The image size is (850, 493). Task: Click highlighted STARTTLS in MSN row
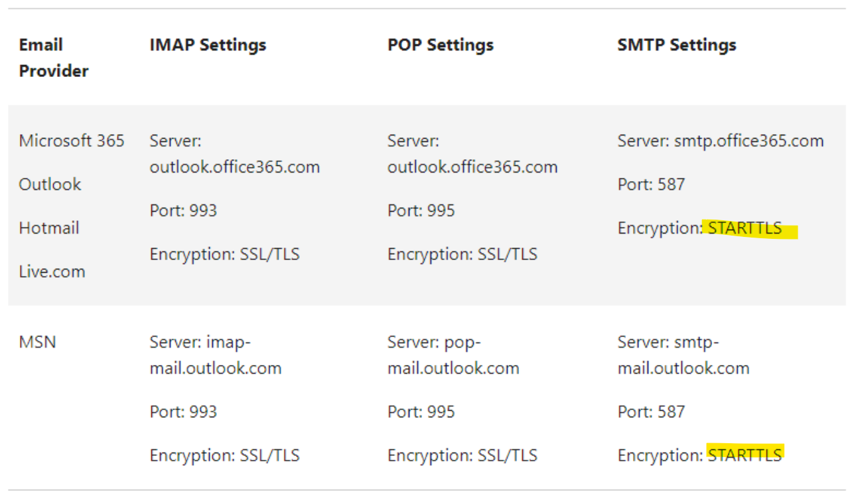(744, 455)
